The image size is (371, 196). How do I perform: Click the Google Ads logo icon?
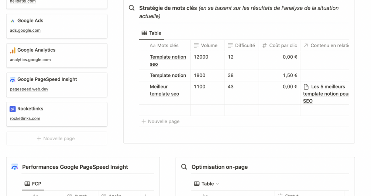coord(13,21)
